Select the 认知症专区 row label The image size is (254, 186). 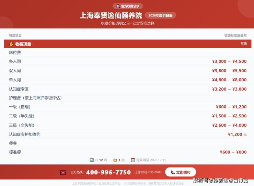19,89
